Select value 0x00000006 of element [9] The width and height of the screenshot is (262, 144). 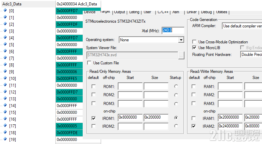point(69,72)
